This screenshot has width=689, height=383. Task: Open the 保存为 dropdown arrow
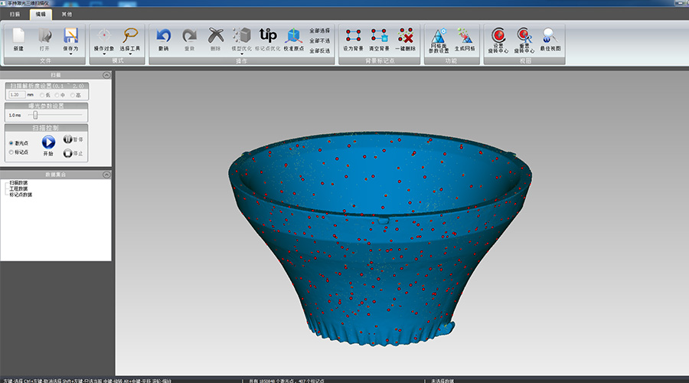click(70, 54)
